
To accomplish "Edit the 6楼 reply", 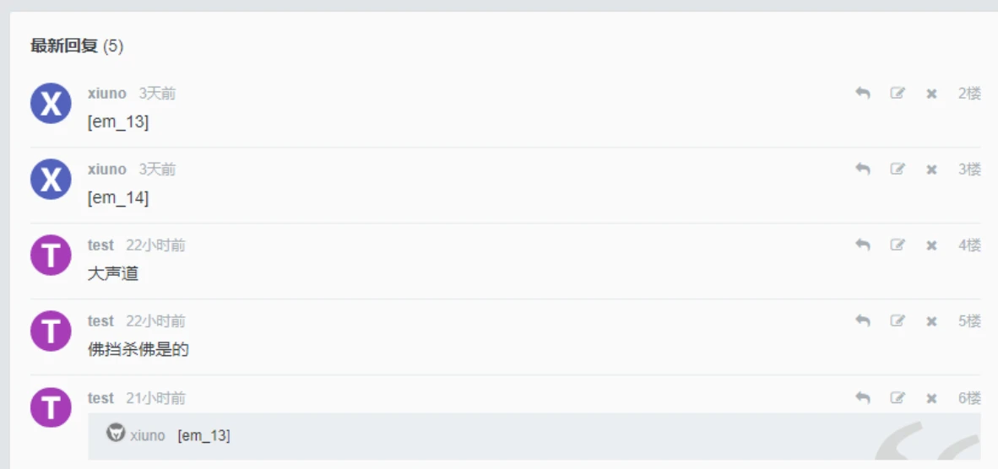I will 898,398.
